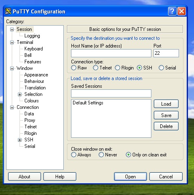
Task: Open the Translation category
Action: click(35, 88)
